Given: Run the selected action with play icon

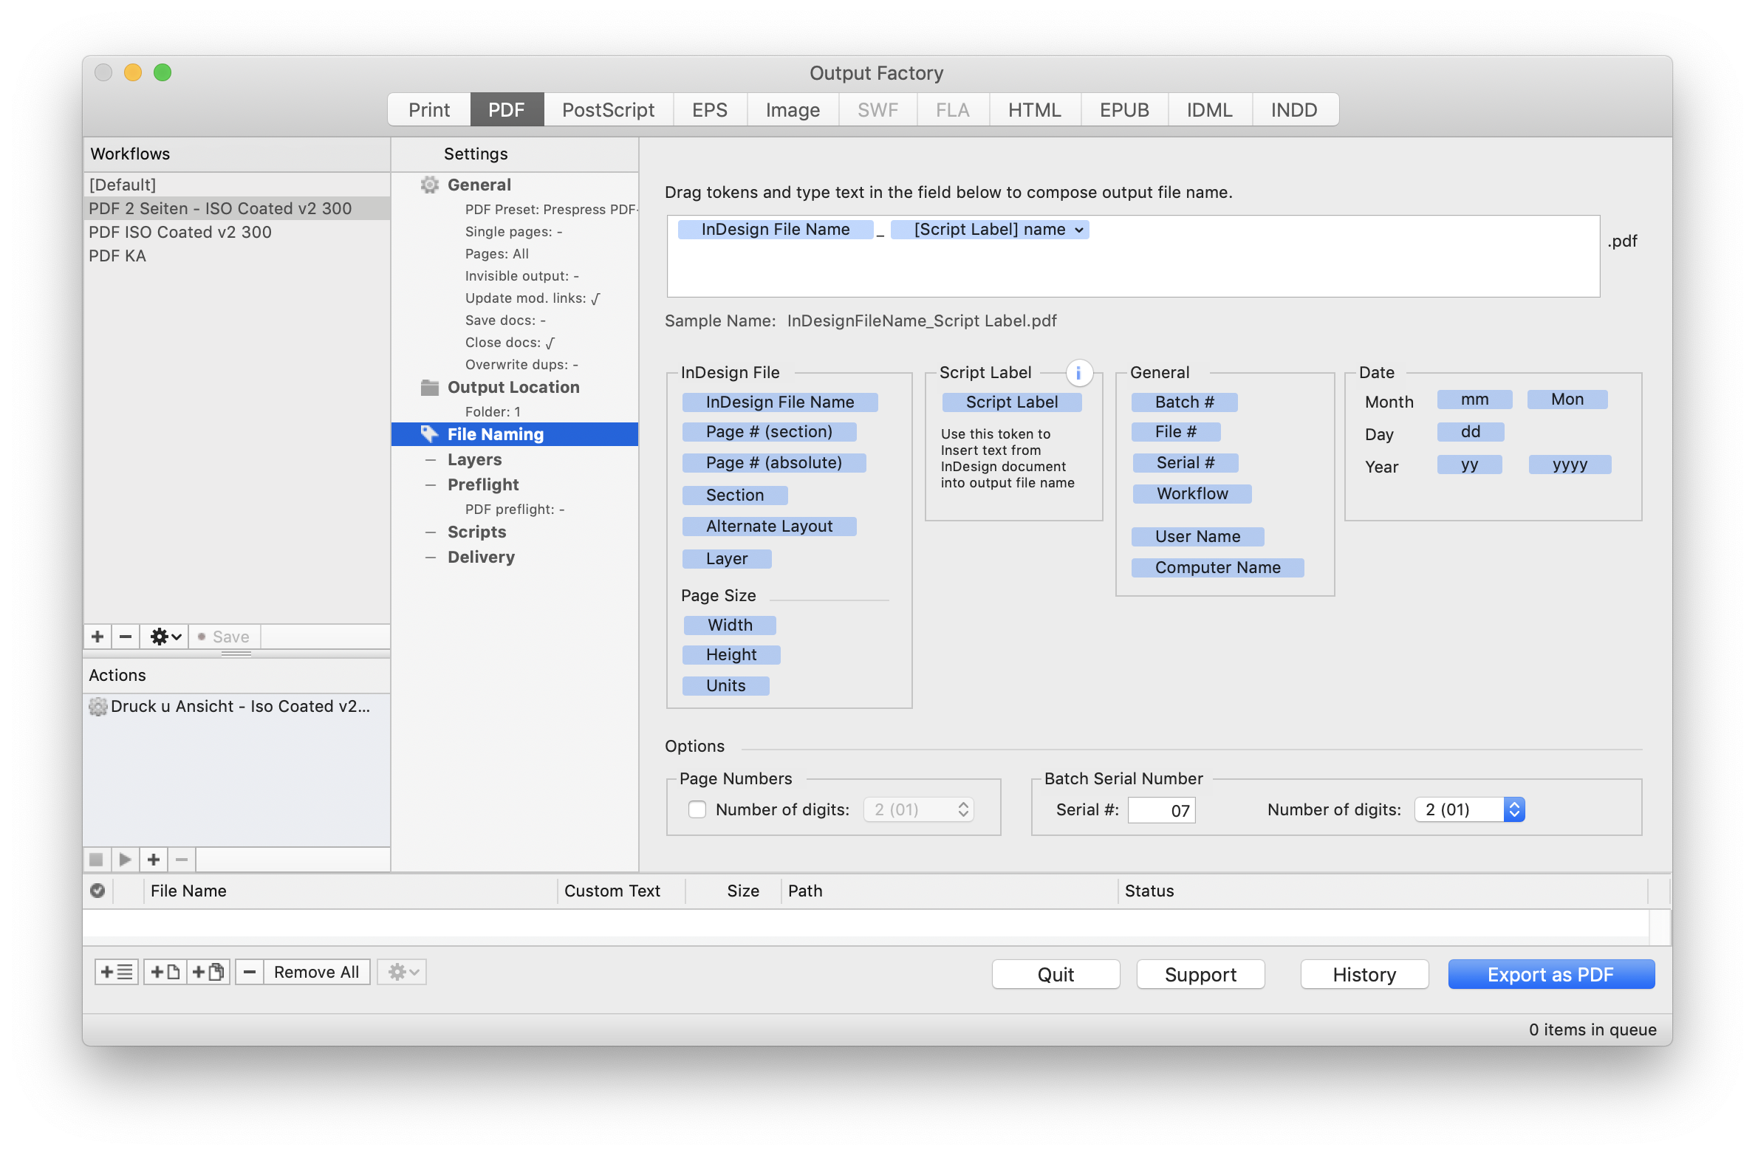Looking at the screenshot, I should 125,860.
